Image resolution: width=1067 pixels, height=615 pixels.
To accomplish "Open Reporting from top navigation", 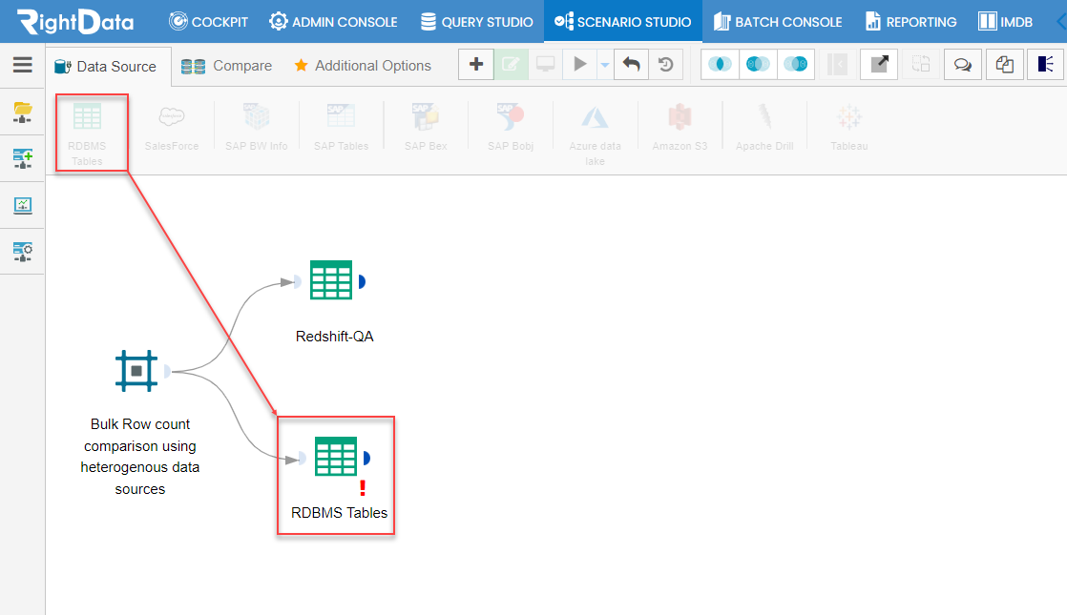I will pyautogui.click(x=911, y=22).
